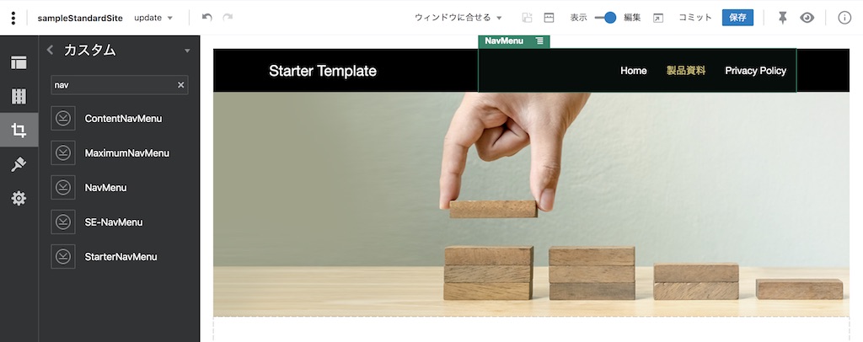863x342 pixels.
Task: Open the three-dot main menu icon
Action: 13,18
